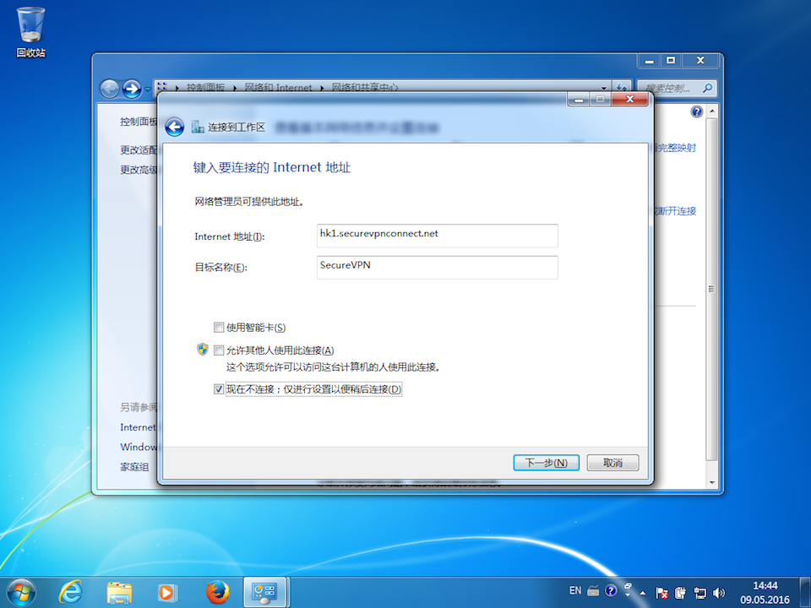Open Control Panel help question mark icon
Image resolution: width=811 pixels, height=608 pixels.
click(697, 111)
